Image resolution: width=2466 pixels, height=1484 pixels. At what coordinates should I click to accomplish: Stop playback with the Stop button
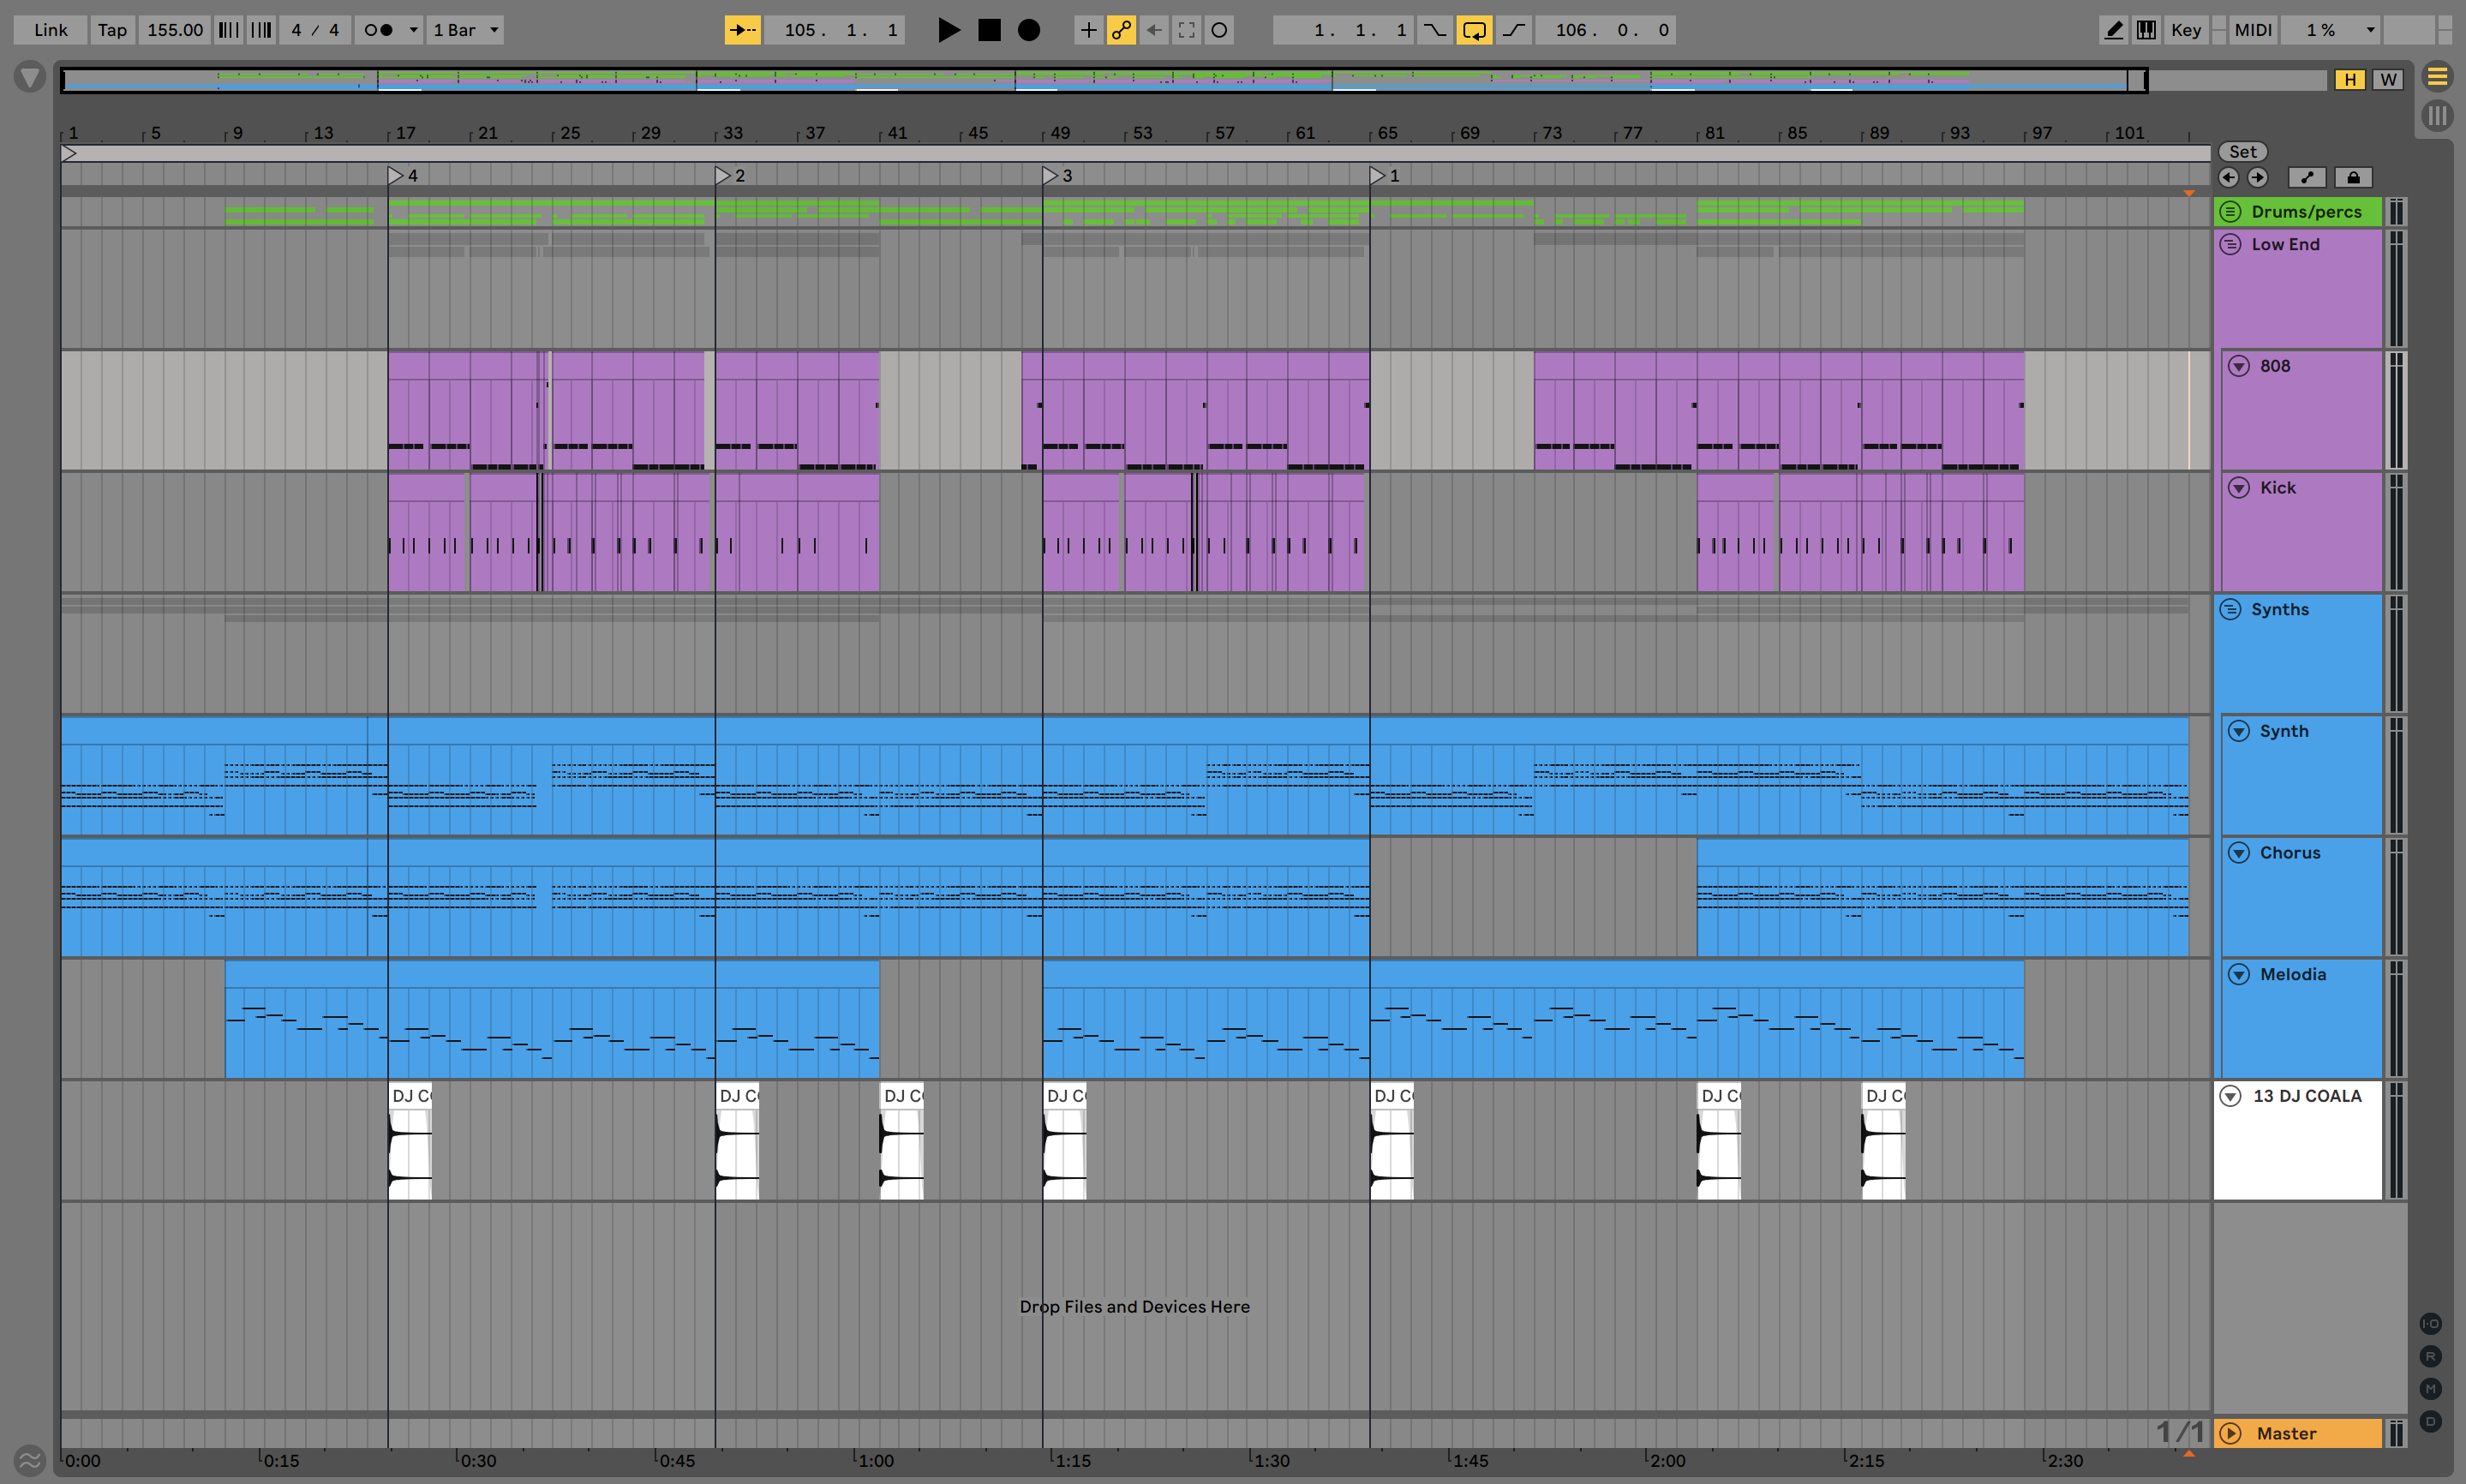pos(989,30)
